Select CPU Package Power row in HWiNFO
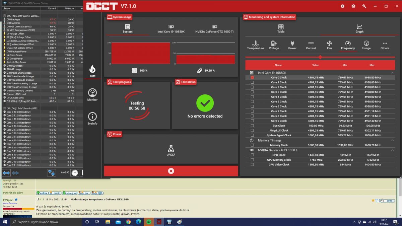The width and height of the screenshot is (402, 226). 43,52
